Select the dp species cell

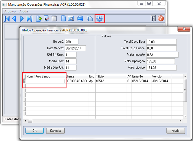(92, 81)
